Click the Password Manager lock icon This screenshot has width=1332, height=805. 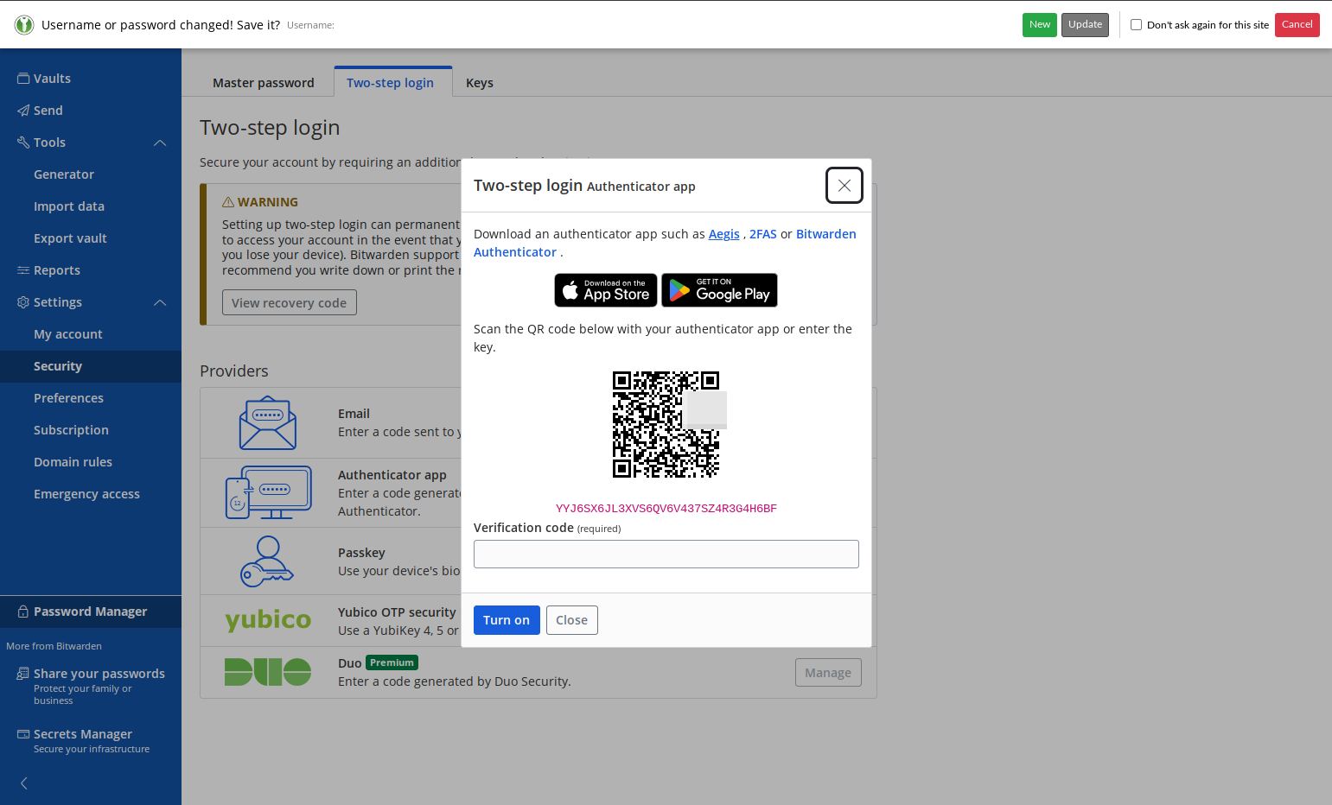click(23, 612)
